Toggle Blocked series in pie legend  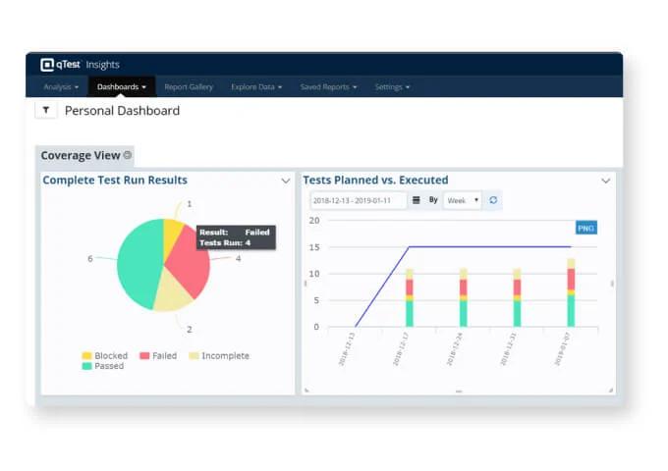(x=103, y=356)
